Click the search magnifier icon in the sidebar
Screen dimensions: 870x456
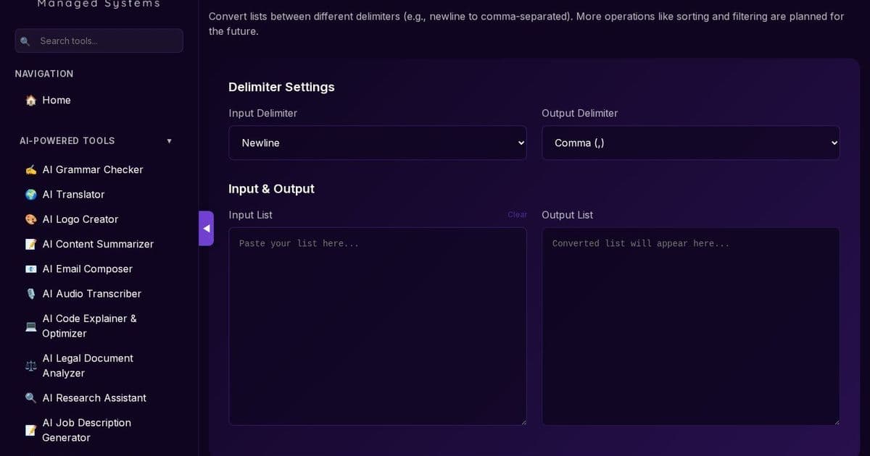coord(25,41)
